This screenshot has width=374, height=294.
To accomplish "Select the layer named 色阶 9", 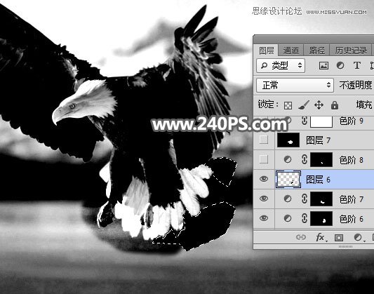I will (x=352, y=121).
